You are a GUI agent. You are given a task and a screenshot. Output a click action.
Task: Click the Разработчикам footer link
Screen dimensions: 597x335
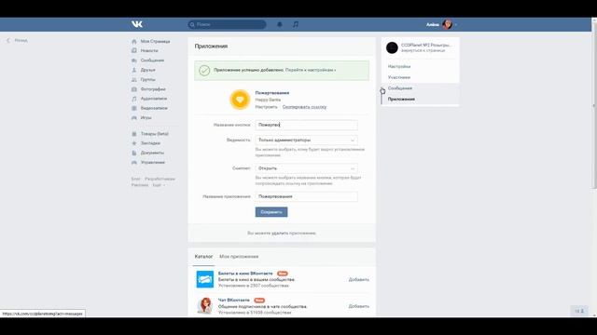[160, 179]
